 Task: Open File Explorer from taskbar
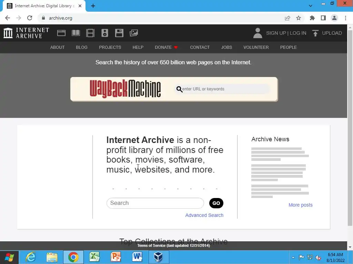(x=52, y=257)
